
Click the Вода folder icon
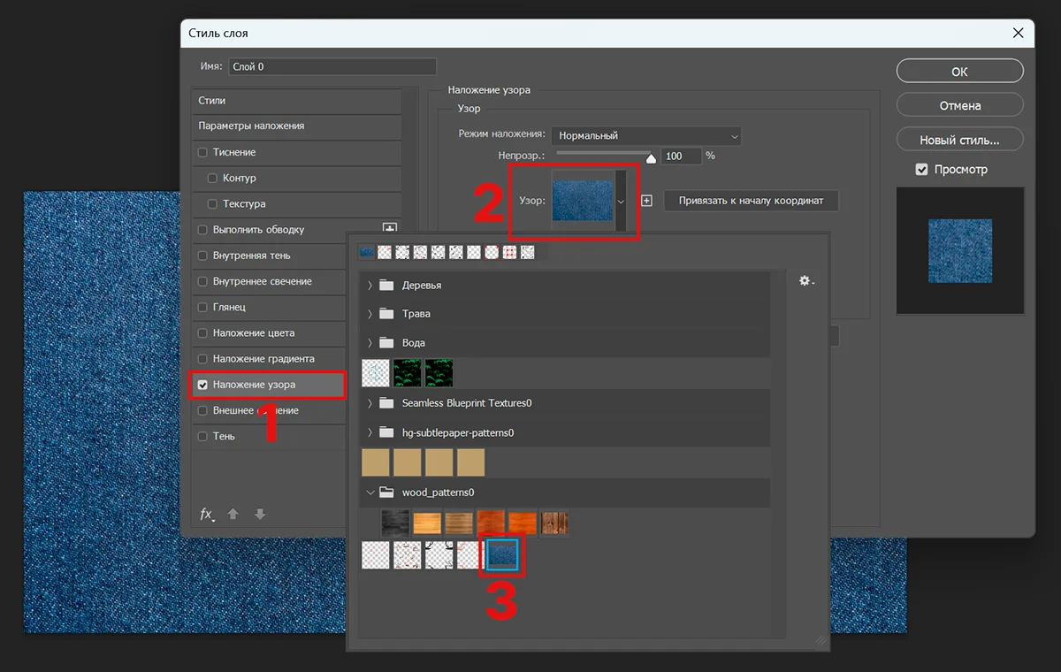[x=385, y=342]
